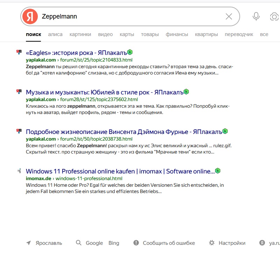The height and width of the screenshot is (263, 280).
Task: Open «Eagles» :история рока result
Action: point(76,53)
